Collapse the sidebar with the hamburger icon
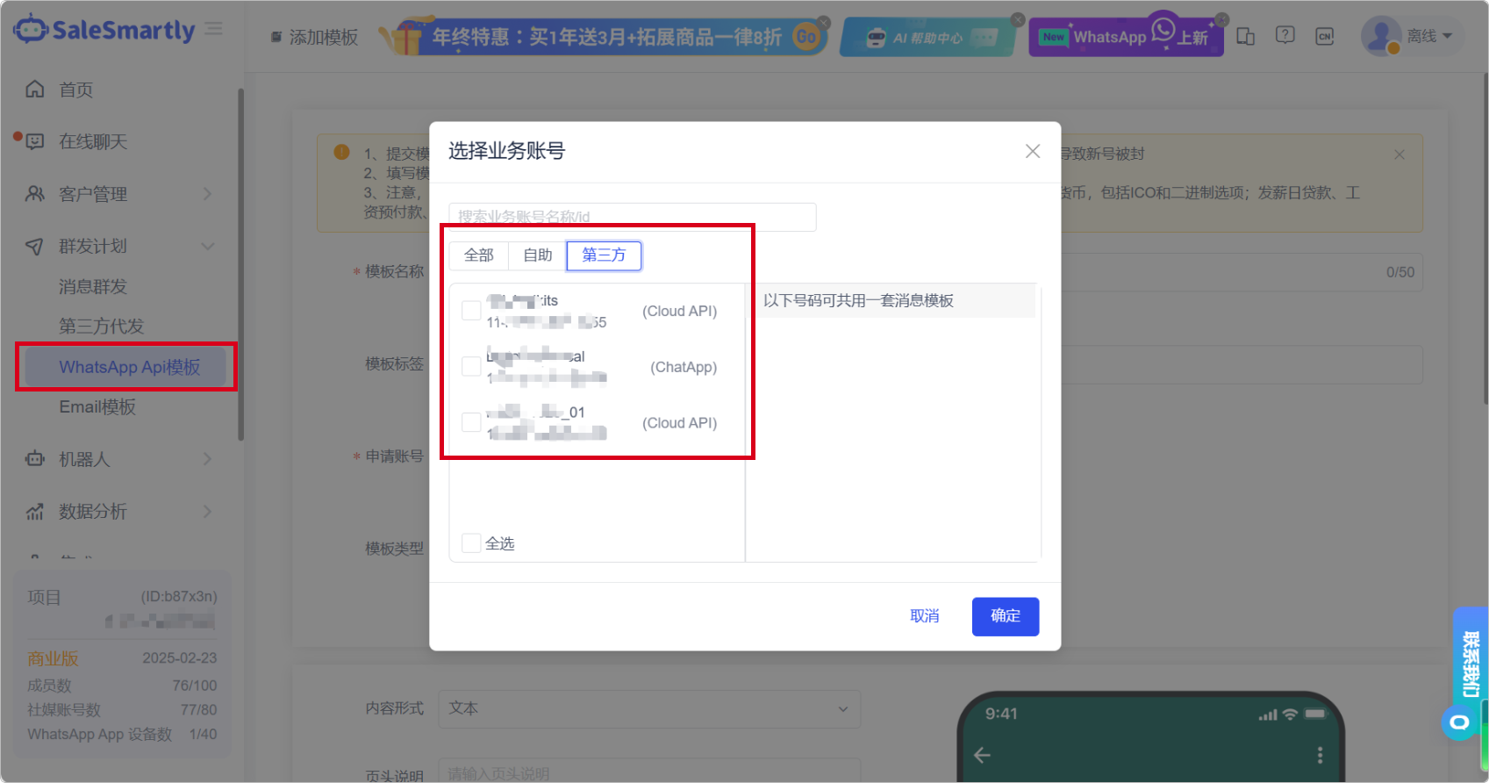The width and height of the screenshot is (1489, 783). [214, 29]
